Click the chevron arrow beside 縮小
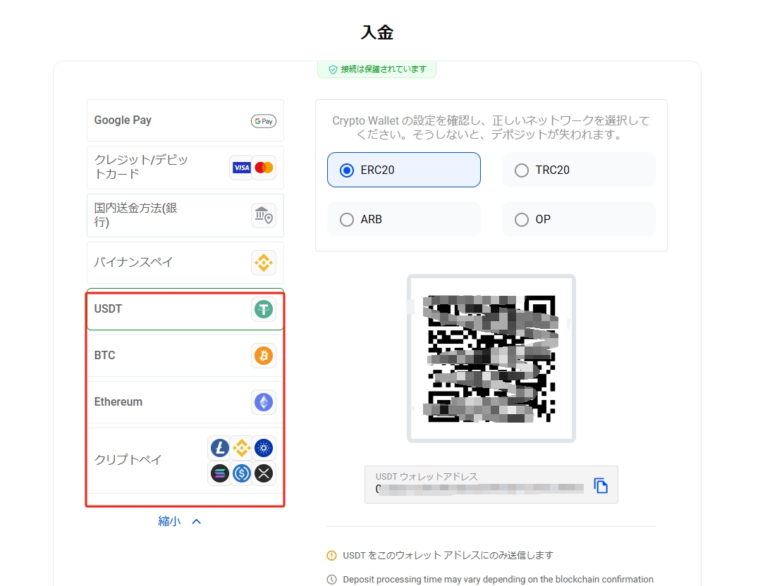765x586 pixels. click(197, 521)
